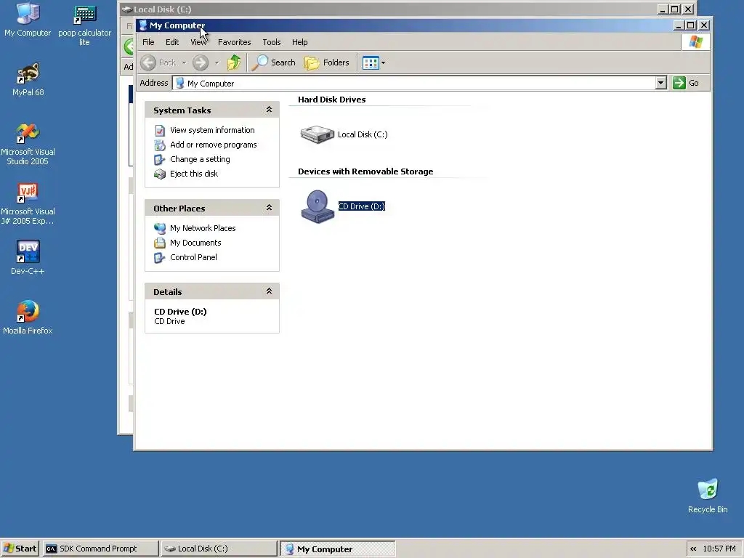The width and height of the screenshot is (744, 558).
Task: Open the Back button history dropdown arrow
Action: [x=184, y=62]
